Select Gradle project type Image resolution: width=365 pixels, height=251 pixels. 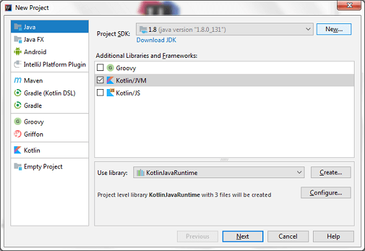pos(49,105)
